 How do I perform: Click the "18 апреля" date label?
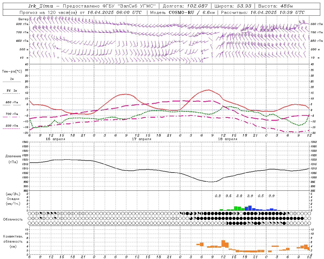tap(228, 139)
